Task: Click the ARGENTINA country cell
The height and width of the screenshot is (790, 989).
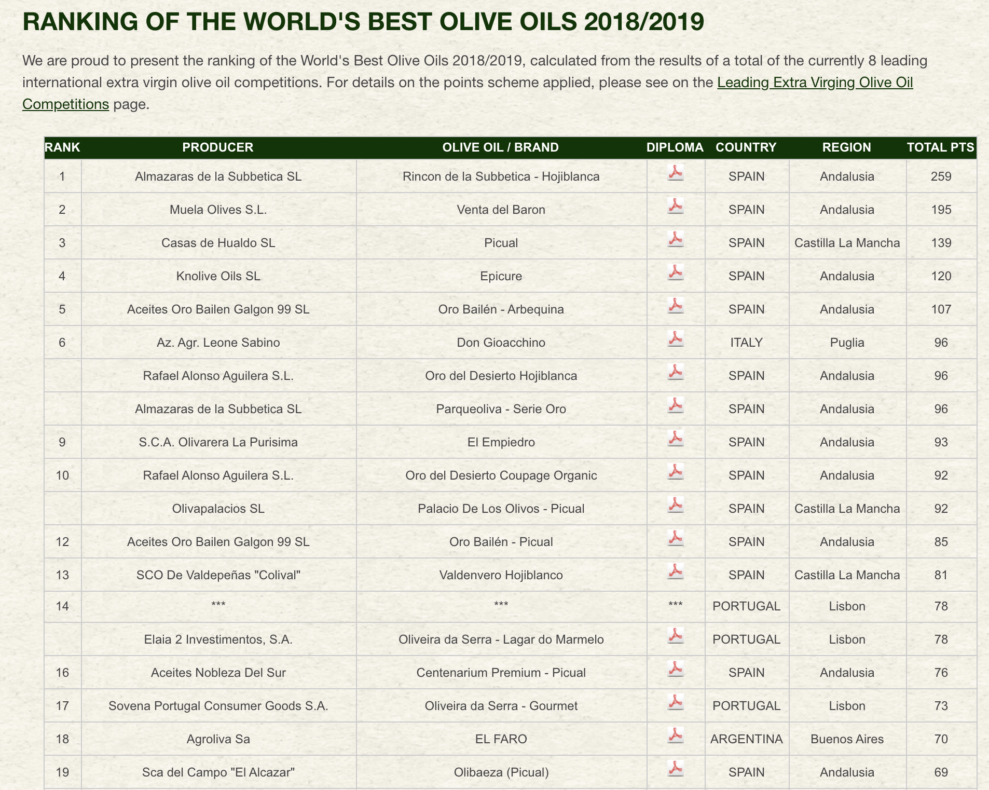Action: [747, 739]
